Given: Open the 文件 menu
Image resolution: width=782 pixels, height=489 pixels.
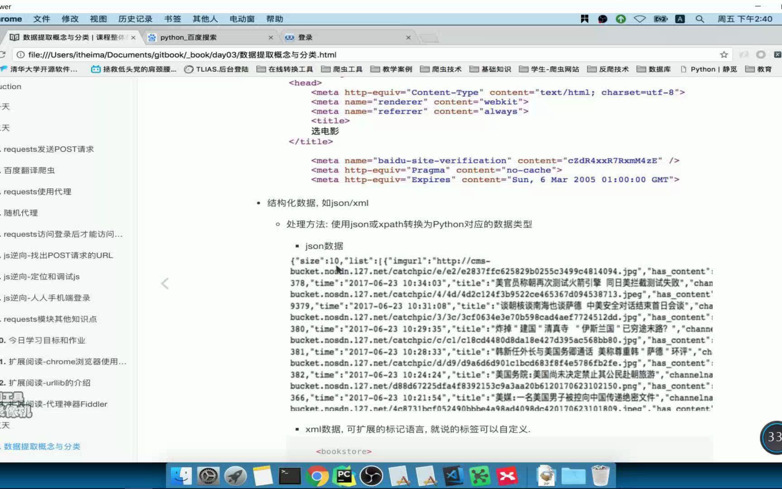Looking at the screenshot, I should coord(42,19).
